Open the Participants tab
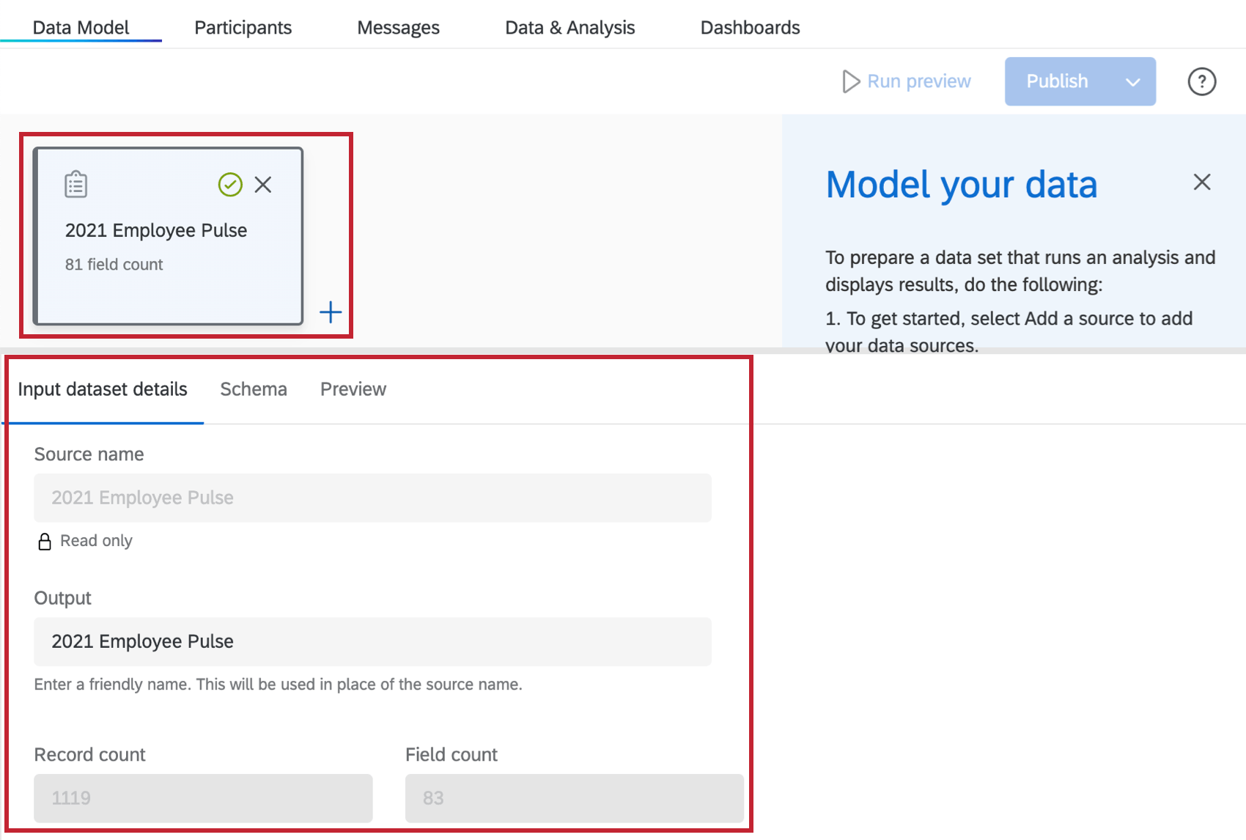This screenshot has width=1246, height=840. [243, 27]
